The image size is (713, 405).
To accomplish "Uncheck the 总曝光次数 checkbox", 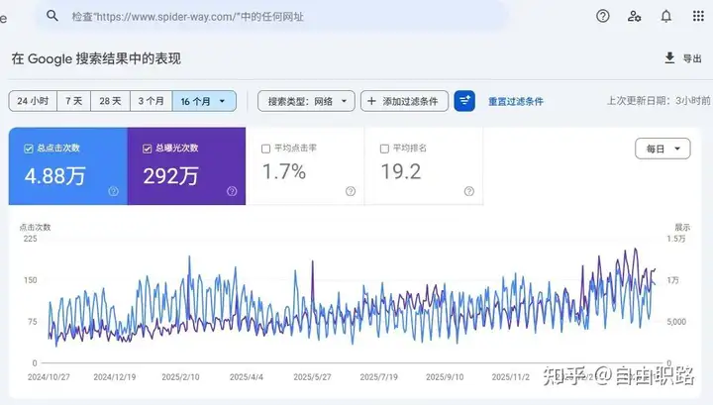I will 147,149.
